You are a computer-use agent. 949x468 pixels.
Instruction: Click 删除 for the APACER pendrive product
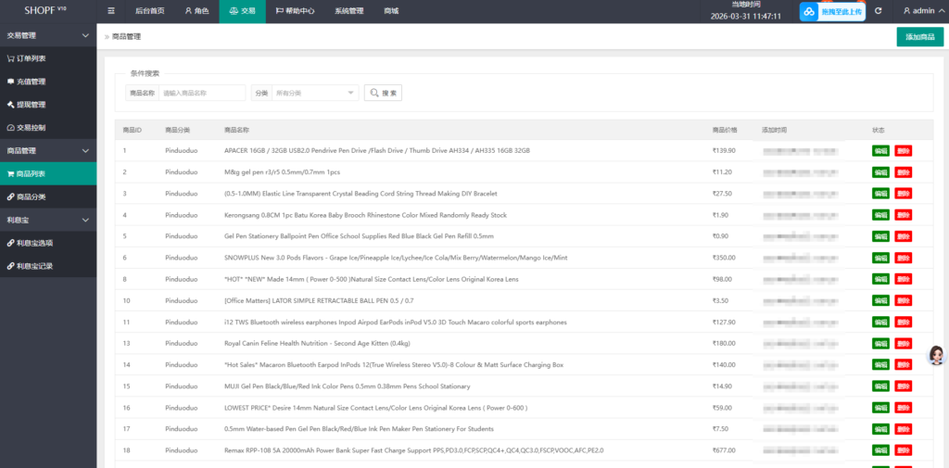pyautogui.click(x=903, y=150)
